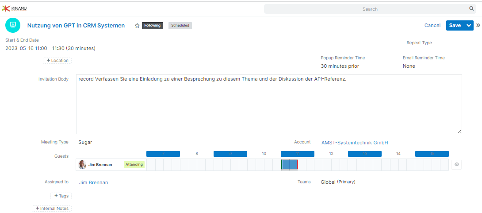Click the hour 10 label in scheduler
This screenshot has width=482, height=213.
click(x=264, y=154)
